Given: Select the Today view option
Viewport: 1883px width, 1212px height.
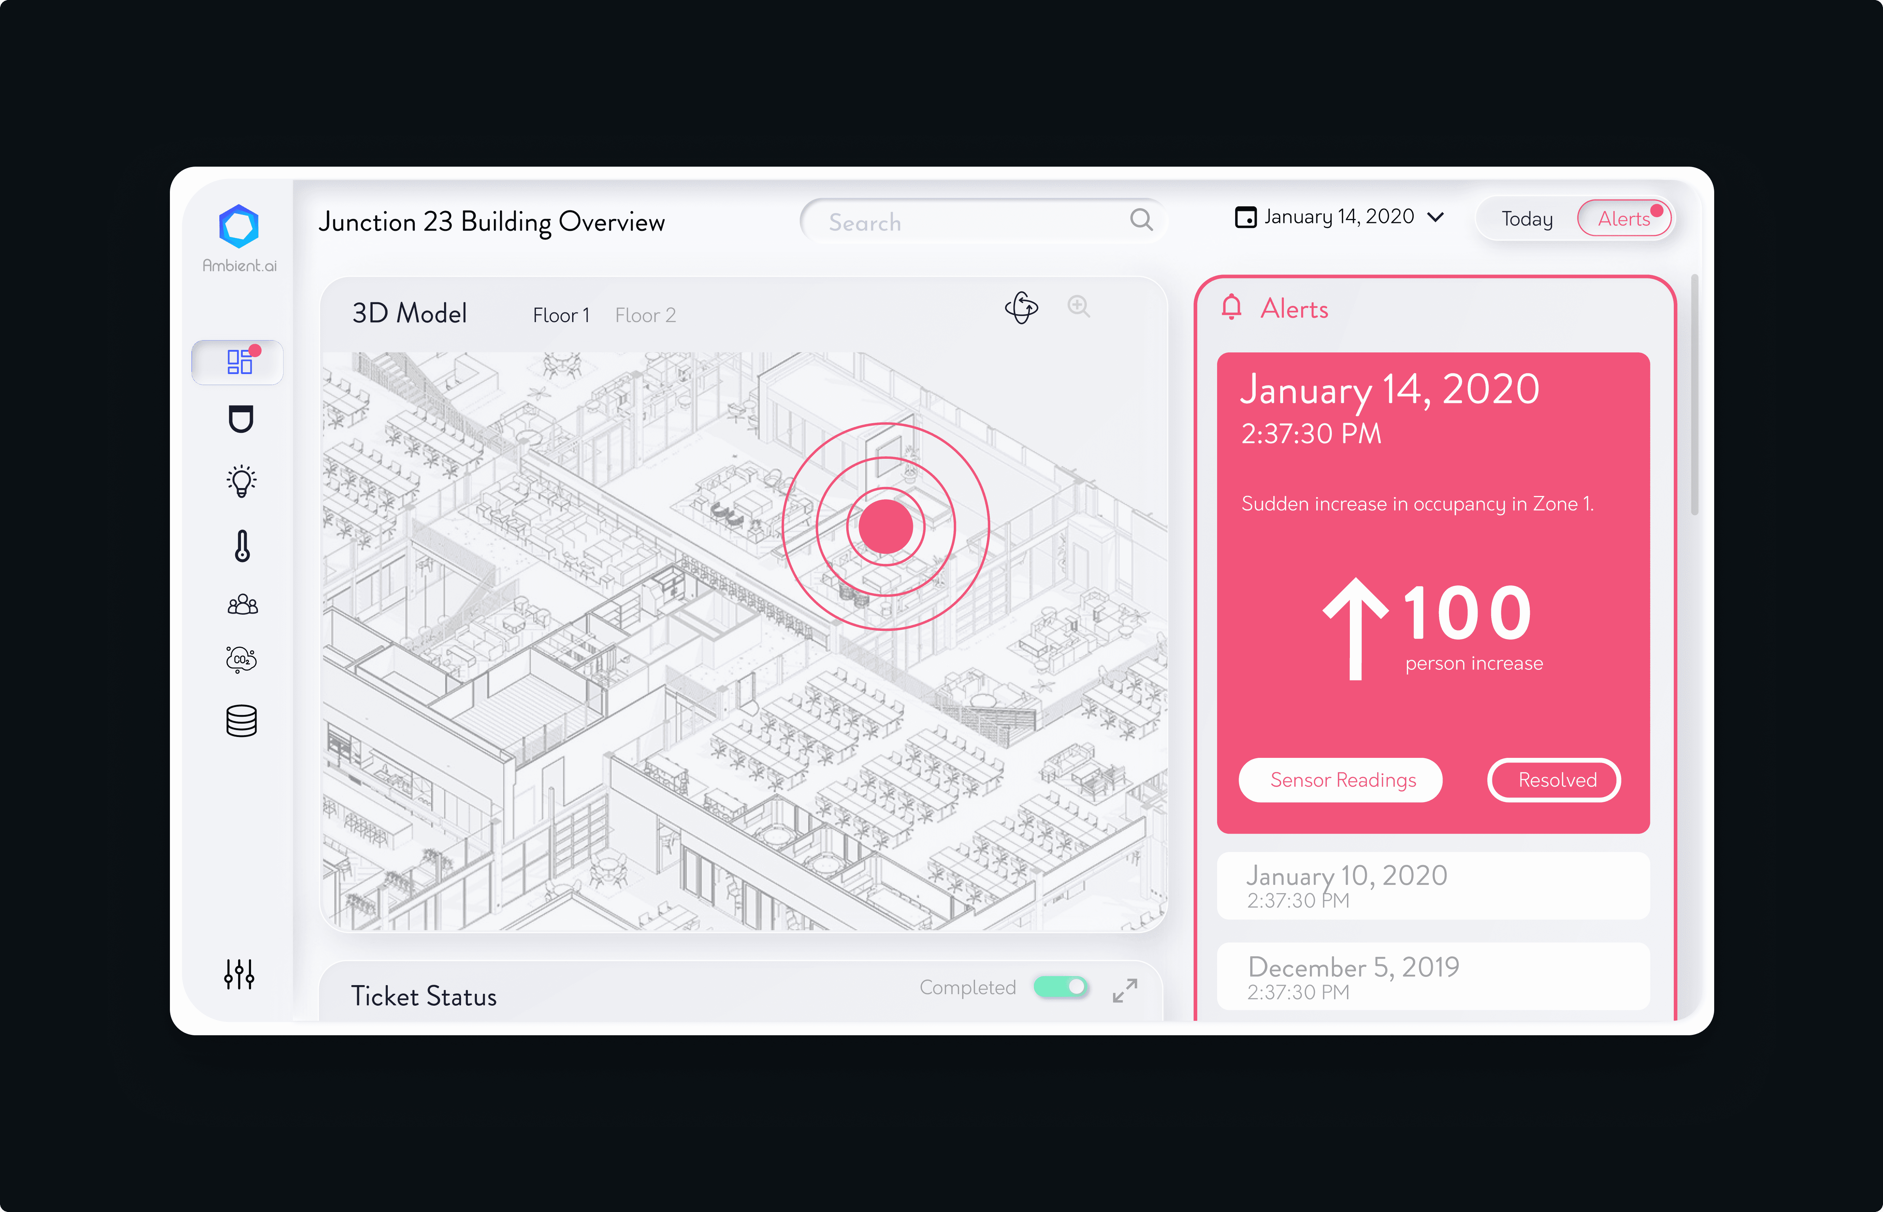Looking at the screenshot, I should point(1527,219).
